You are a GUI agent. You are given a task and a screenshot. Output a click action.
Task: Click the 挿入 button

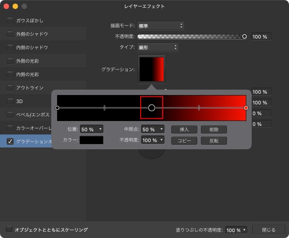184,129
